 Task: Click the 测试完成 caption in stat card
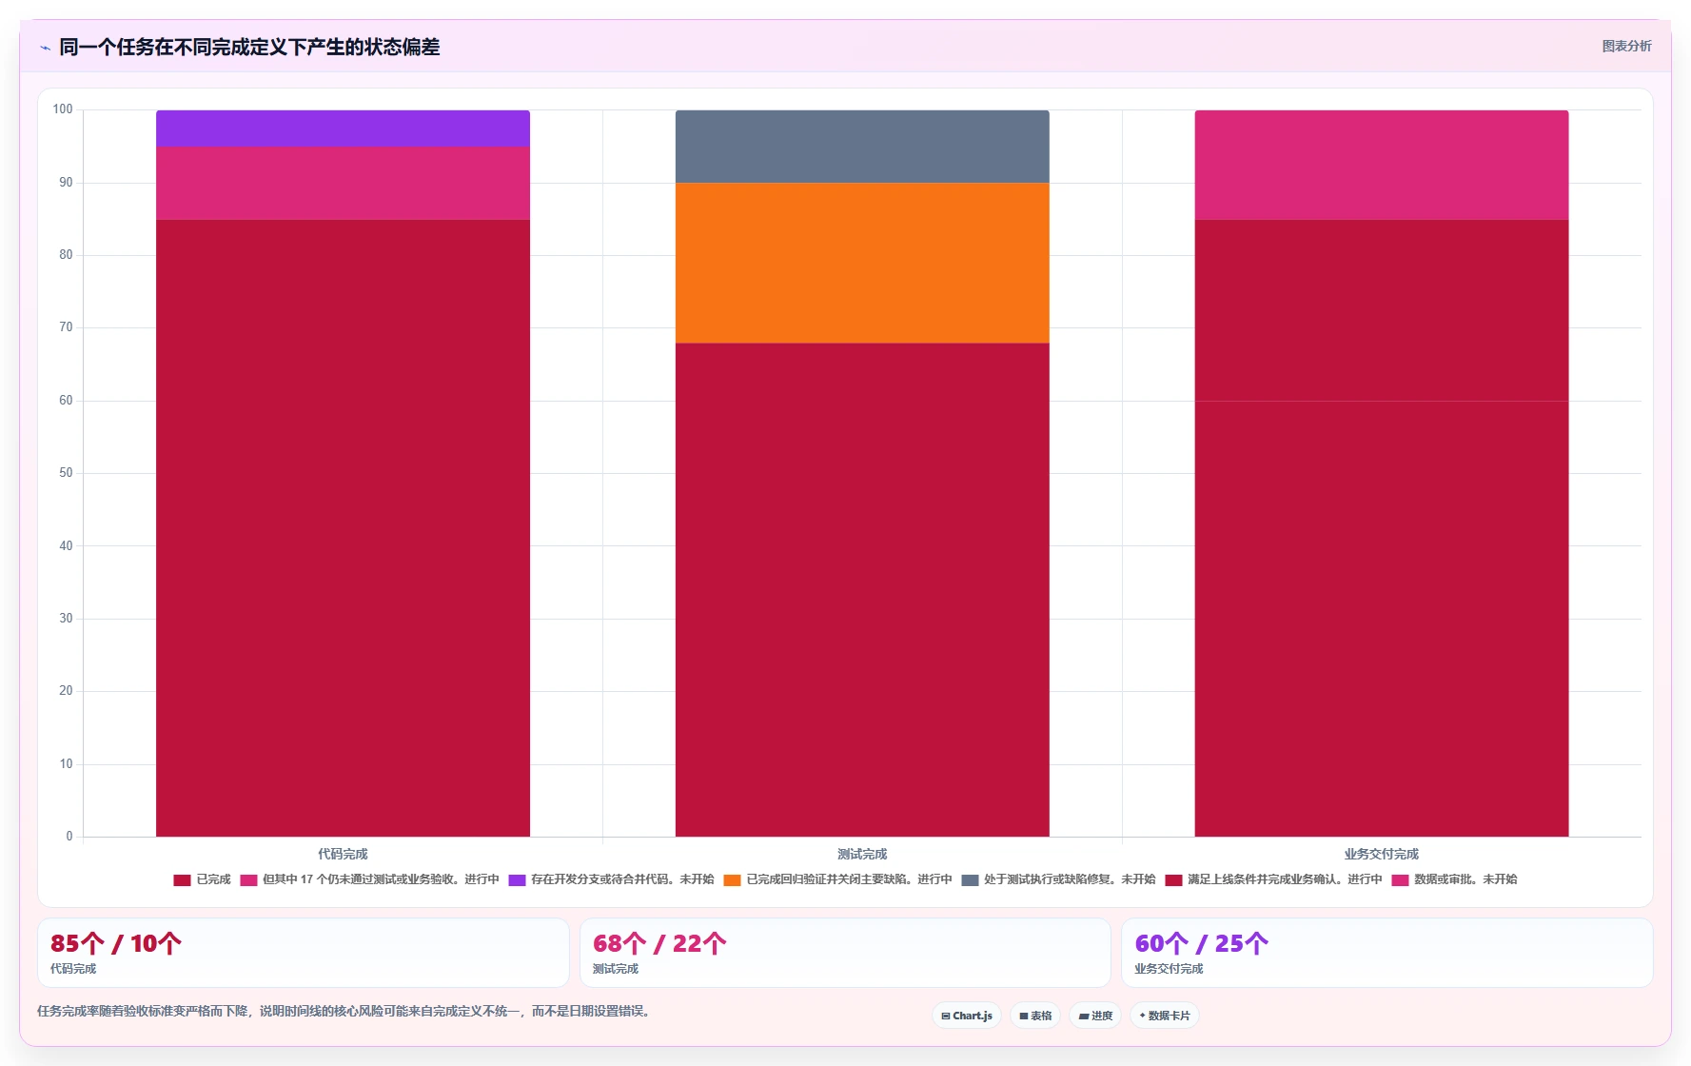(x=616, y=969)
